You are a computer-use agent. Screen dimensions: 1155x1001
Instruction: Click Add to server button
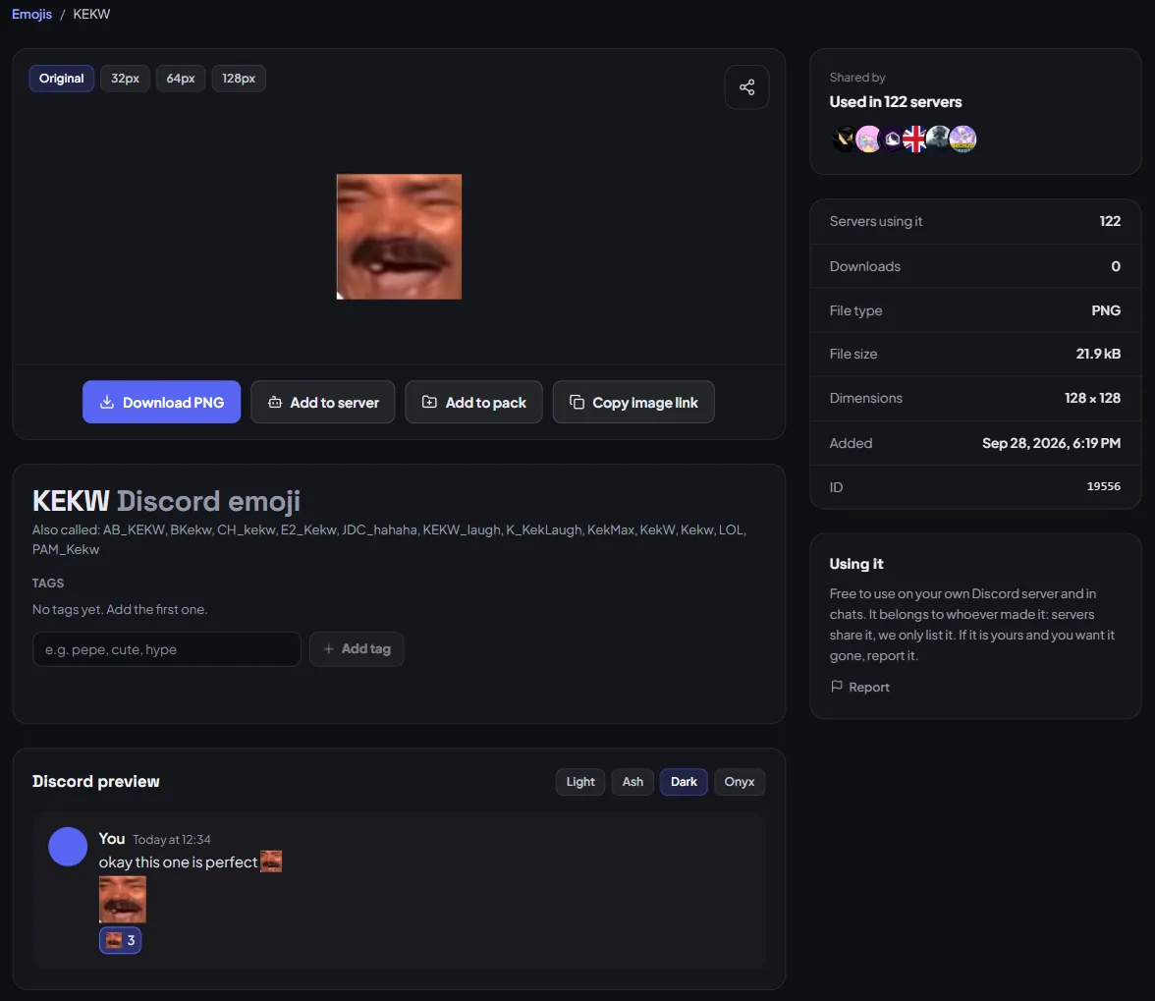(322, 402)
